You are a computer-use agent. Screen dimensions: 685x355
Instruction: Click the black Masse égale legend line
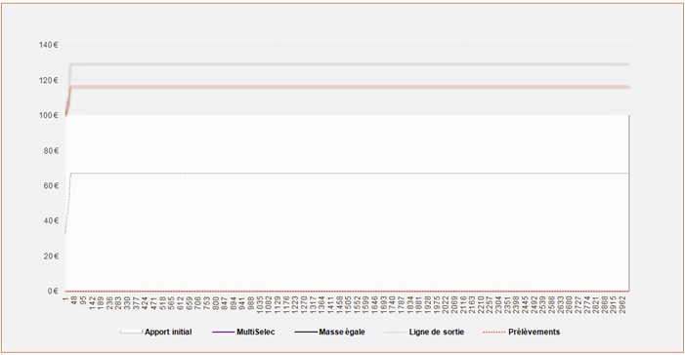point(306,333)
